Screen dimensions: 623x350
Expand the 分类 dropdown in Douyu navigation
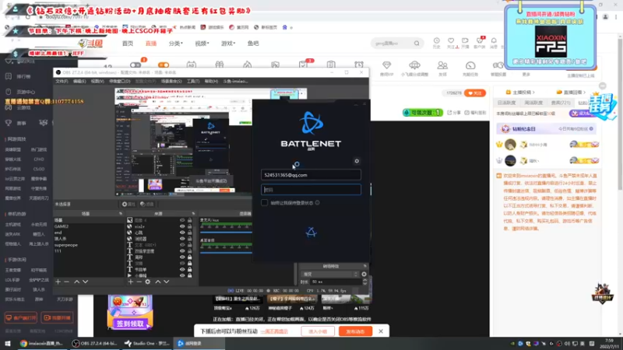(176, 44)
